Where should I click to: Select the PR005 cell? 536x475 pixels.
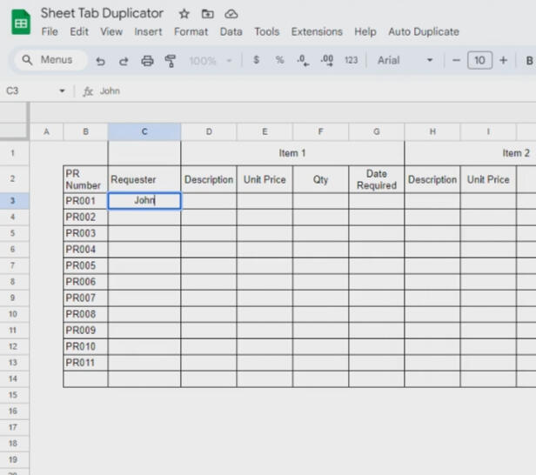(x=85, y=265)
